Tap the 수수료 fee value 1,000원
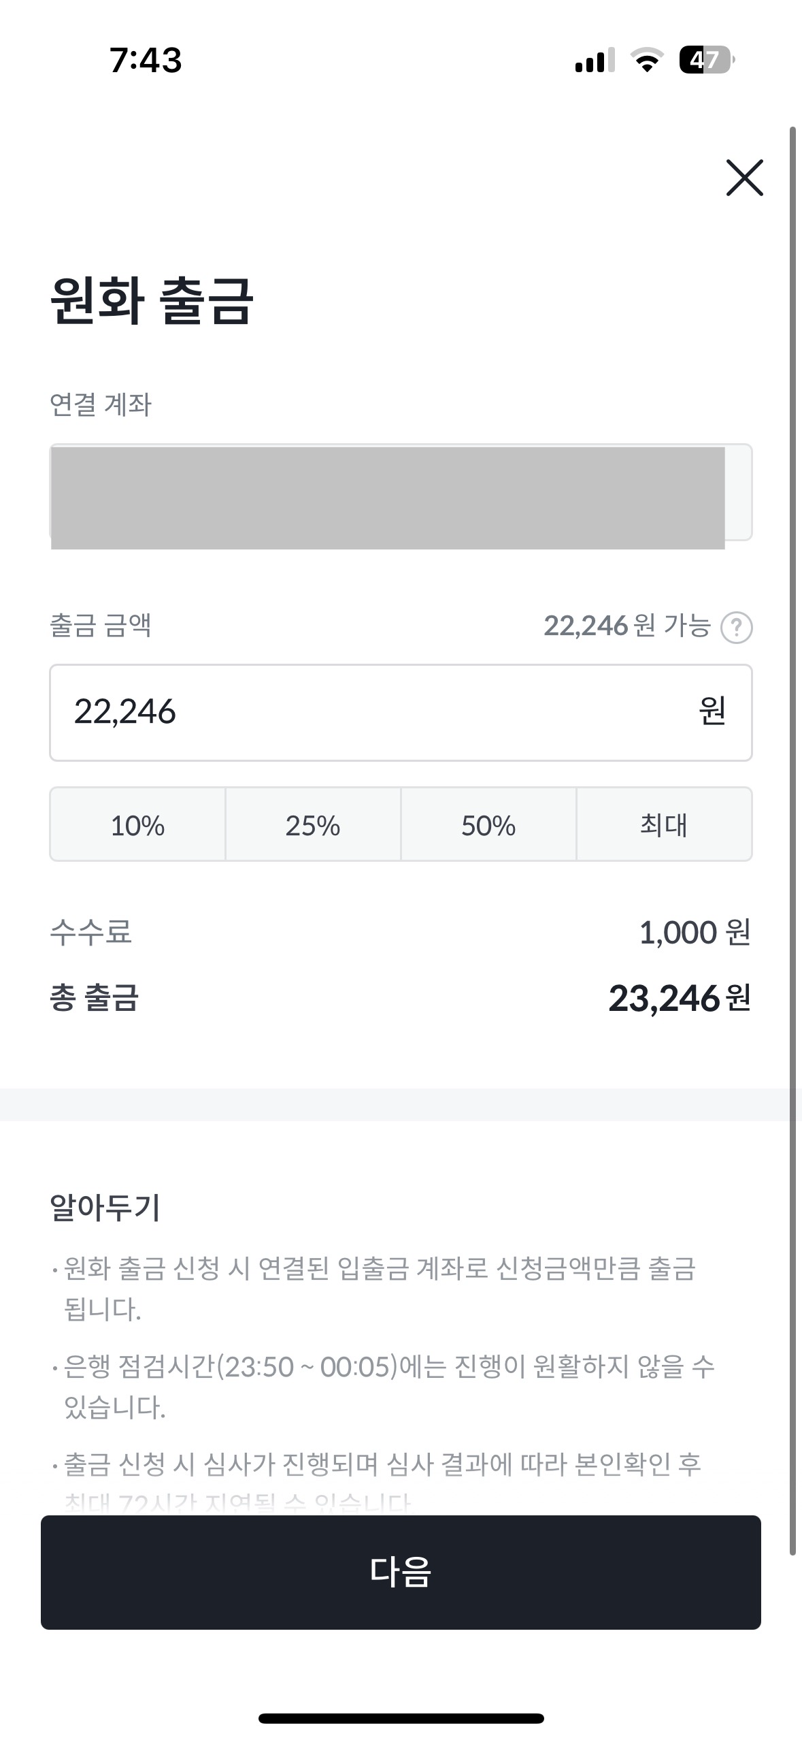 [x=695, y=932]
